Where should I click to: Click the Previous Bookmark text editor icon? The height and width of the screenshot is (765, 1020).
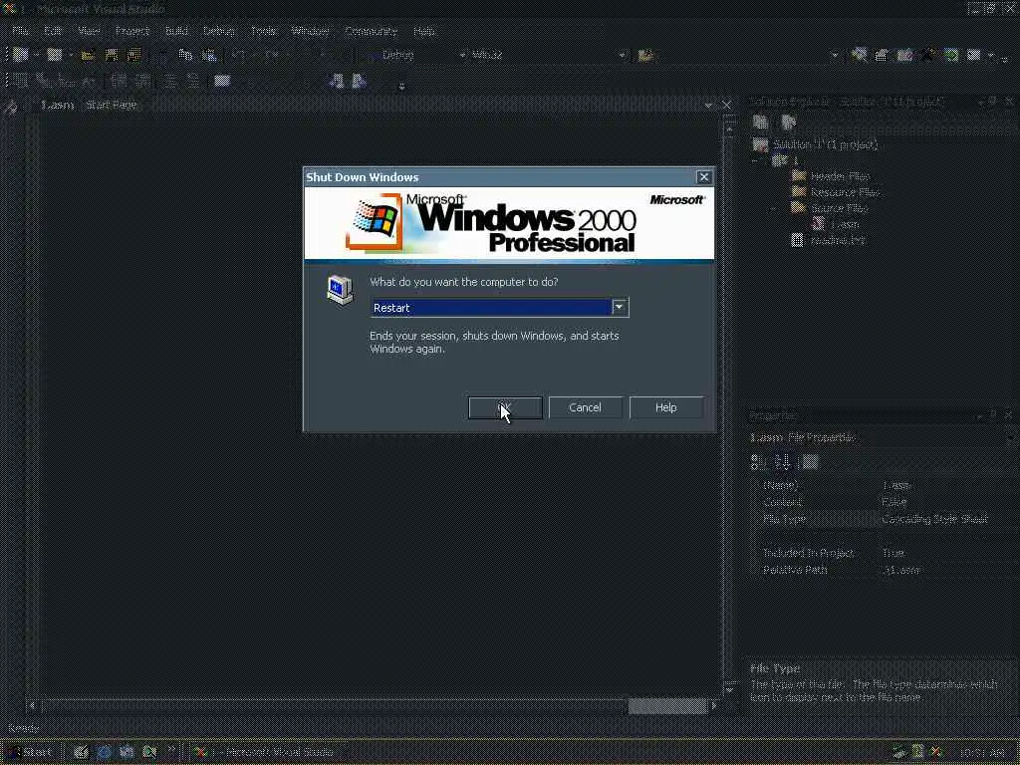336,81
